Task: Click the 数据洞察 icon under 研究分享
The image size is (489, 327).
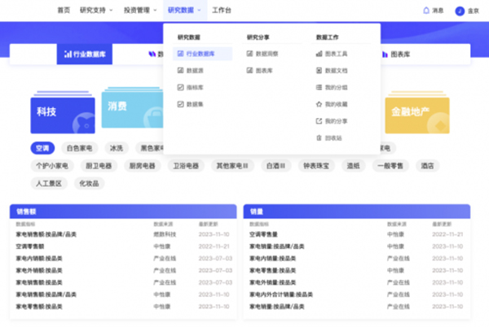Action: pyautogui.click(x=249, y=54)
